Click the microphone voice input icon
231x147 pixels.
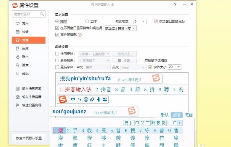99,99
